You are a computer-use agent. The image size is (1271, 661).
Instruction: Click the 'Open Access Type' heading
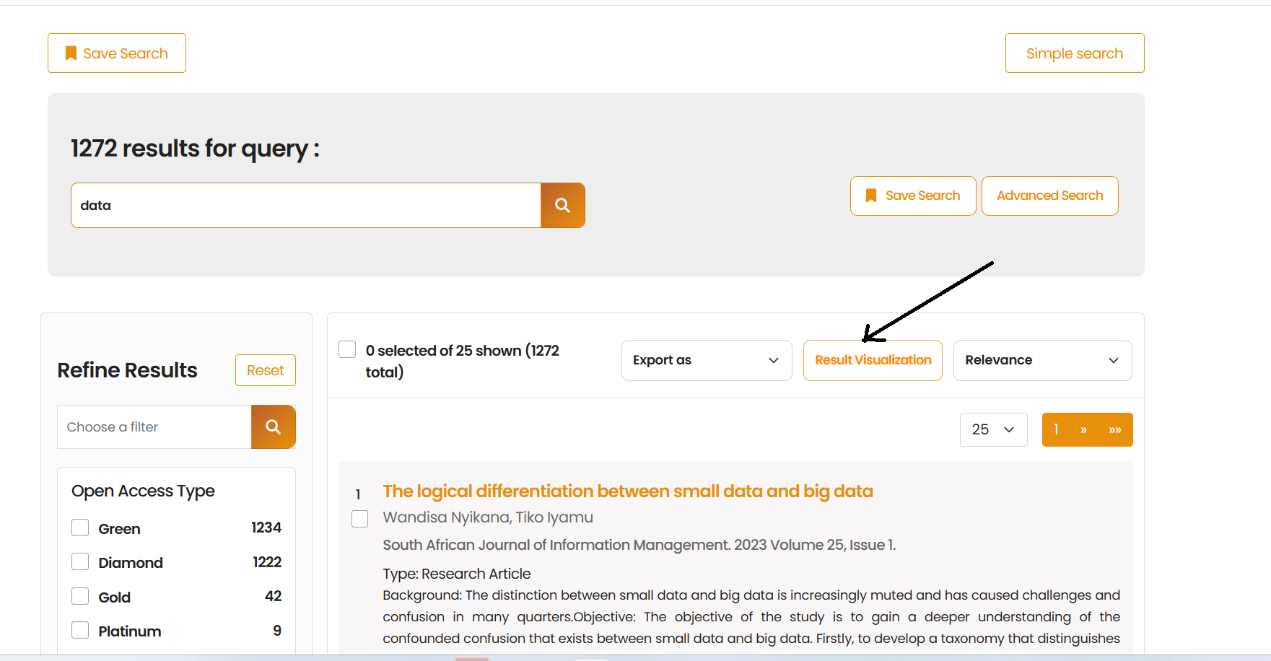point(143,491)
